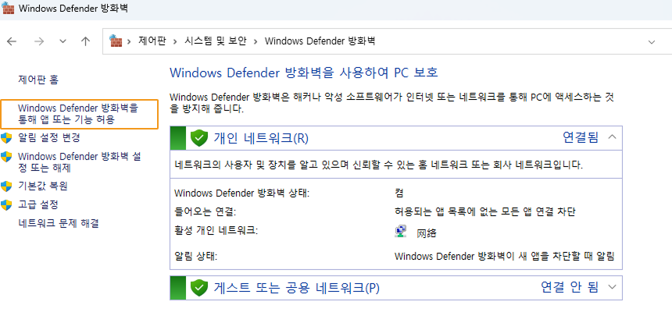This screenshot has width=672, height=330.
Task: Go forward with the right arrow button
Action: tap(39, 41)
